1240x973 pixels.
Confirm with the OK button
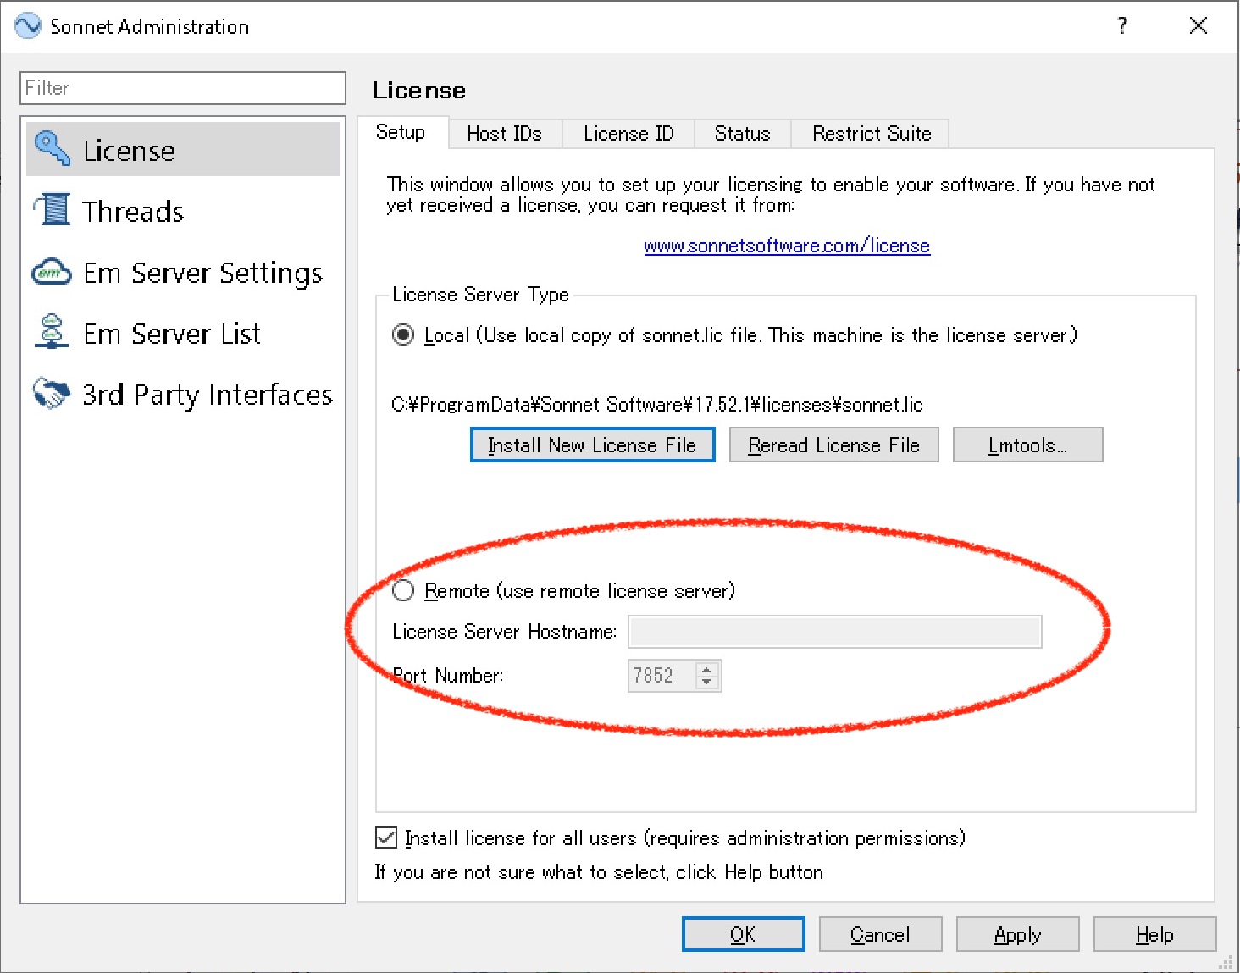tap(743, 934)
